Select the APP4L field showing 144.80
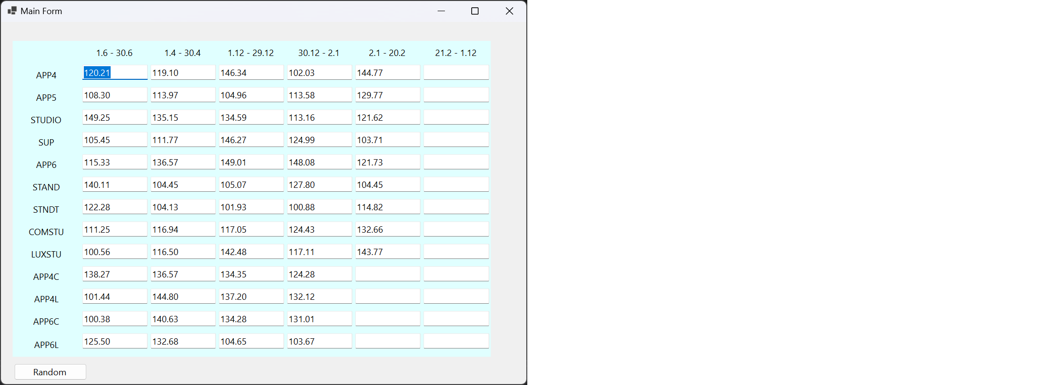Viewport: 1039px width, 385px height. tap(183, 296)
